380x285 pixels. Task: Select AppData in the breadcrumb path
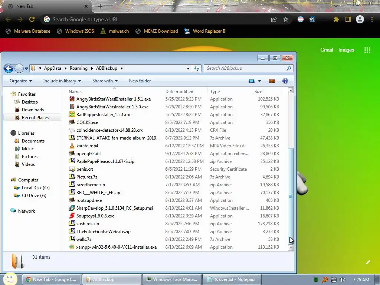coord(53,68)
